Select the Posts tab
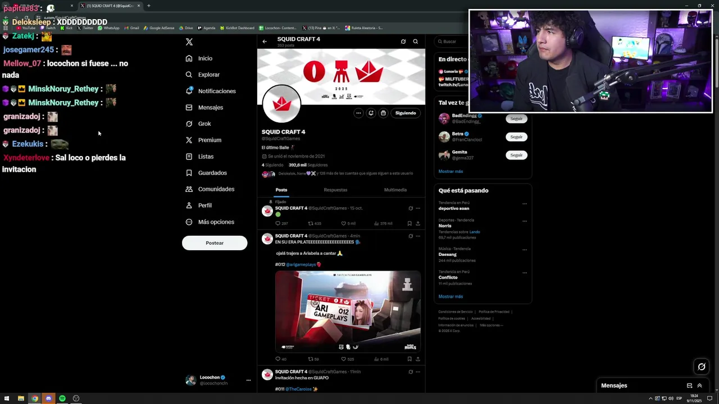719x404 pixels. [x=281, y=190]
